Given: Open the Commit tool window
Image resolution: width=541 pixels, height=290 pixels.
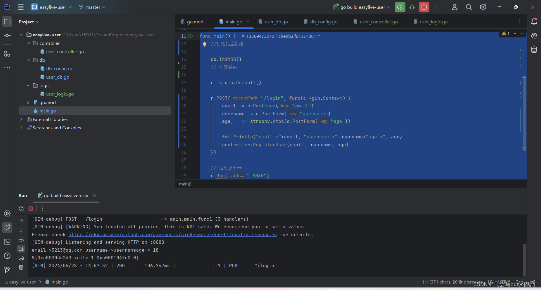Looking at the screenshot, I should click(7, 36).
